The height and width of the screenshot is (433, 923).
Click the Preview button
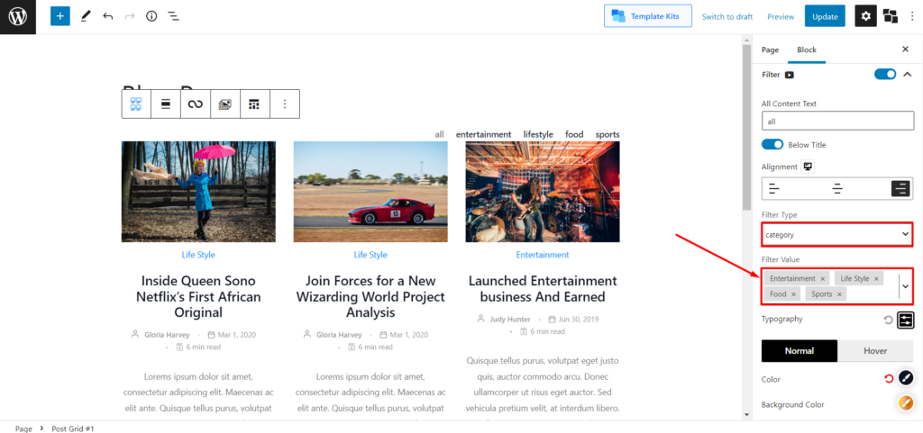coord(781,16)
